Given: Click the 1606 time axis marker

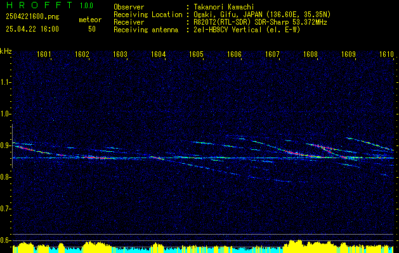Looking at the screenshot, I should point(234,54).
